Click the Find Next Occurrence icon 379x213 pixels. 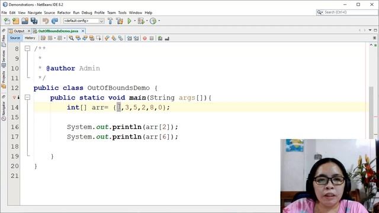85,38
